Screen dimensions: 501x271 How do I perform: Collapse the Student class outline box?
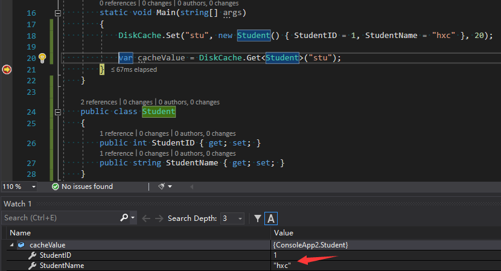(x=58, y=112)
